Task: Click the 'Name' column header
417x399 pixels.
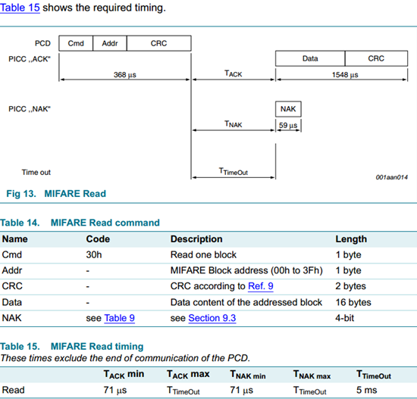Action: [15, 239]
